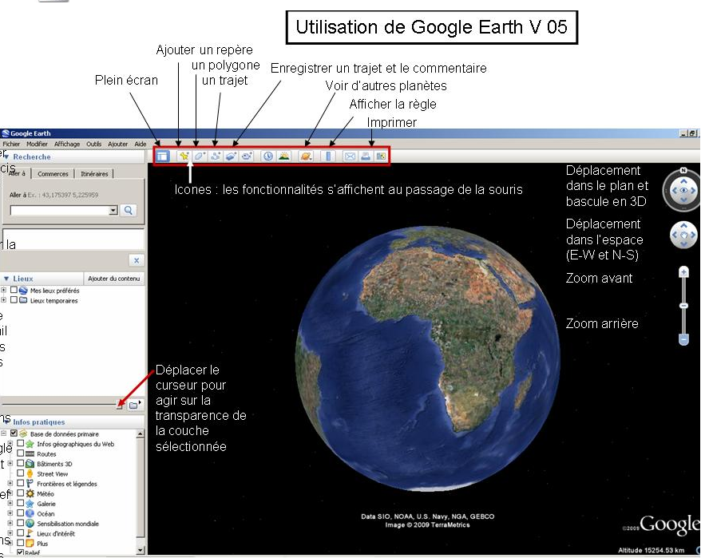Viewport: 701px width, 558px height.
Task: Expand the Bâtiments 3D tree node
Action: [10, 463]
